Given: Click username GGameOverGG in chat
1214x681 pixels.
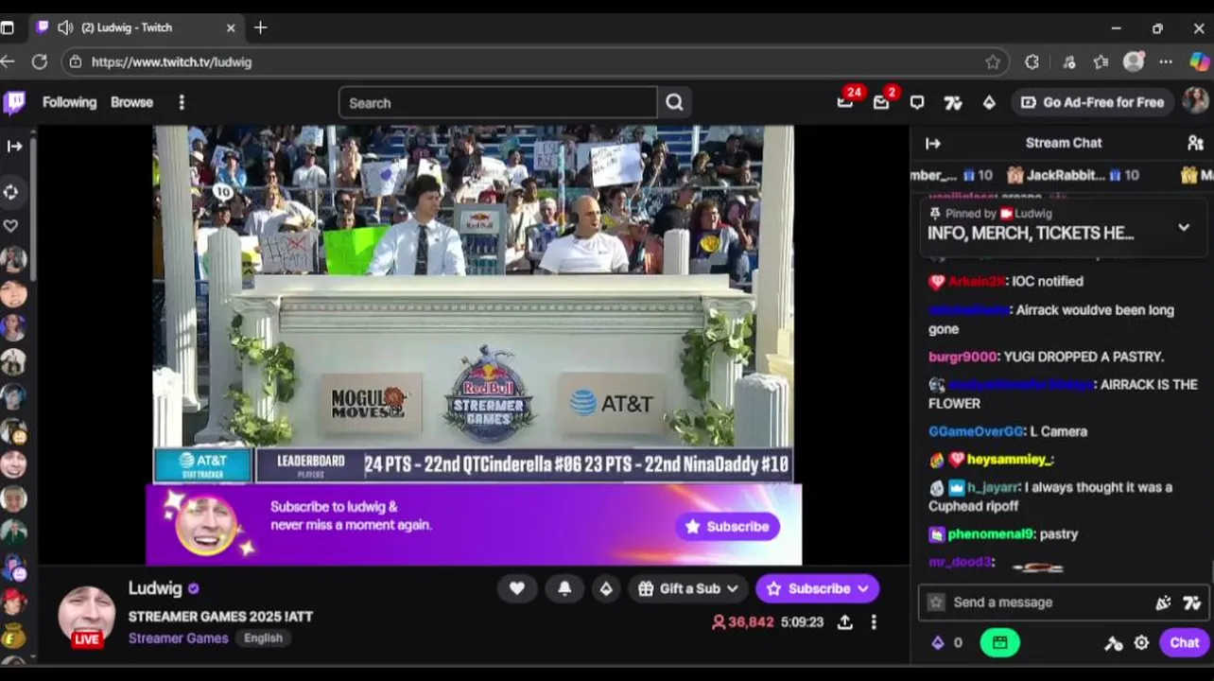Looking at the screenshot, I should [x=976, y=431].
